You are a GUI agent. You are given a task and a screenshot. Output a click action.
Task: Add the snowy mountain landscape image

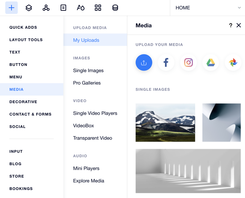pos(165,122)
